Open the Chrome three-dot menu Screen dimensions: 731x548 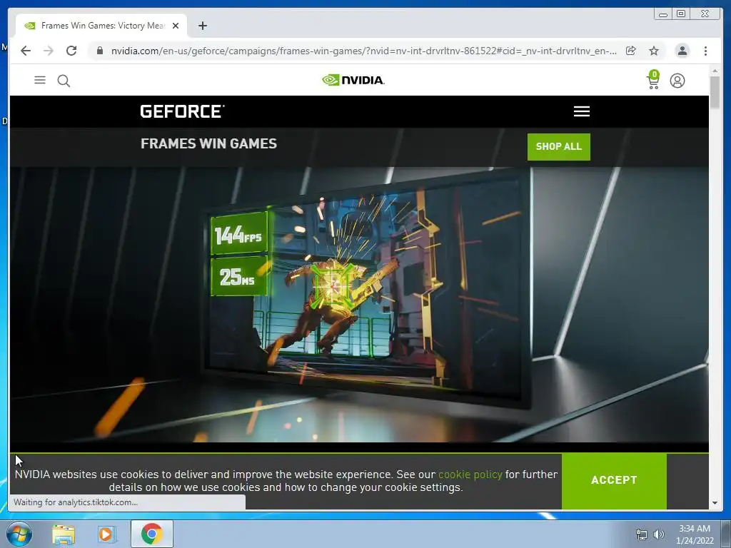click(x=705, y=51)
